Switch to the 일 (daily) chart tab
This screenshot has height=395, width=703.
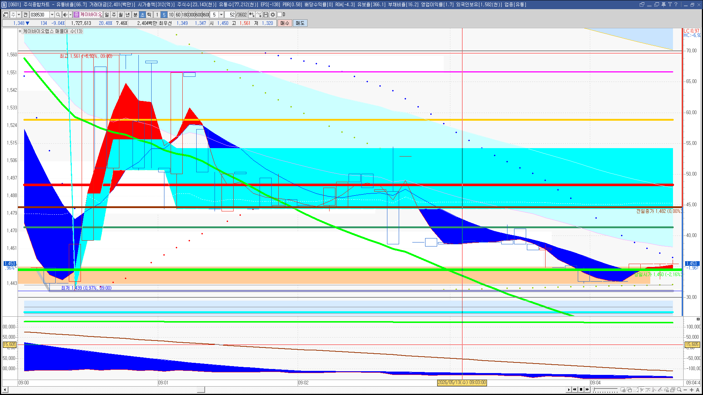(x=107, y=15)
